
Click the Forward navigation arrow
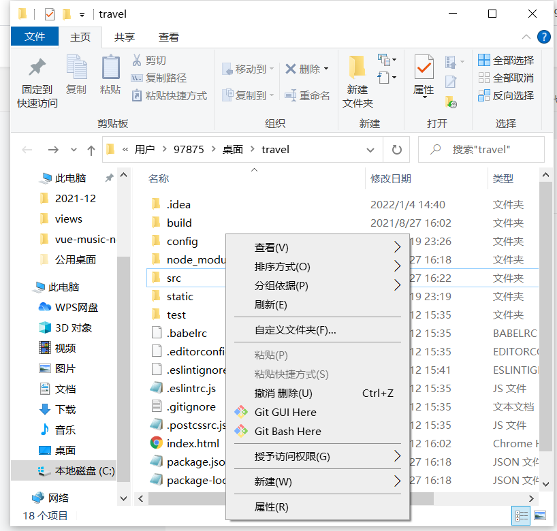point(53,150)
